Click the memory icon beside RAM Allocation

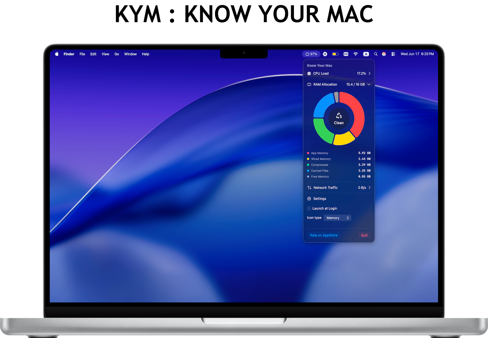point(309,84)
